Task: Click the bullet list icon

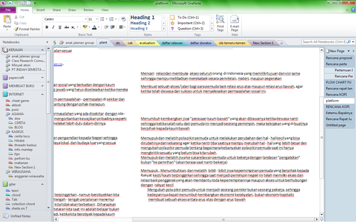Action: tap(102, 19)
